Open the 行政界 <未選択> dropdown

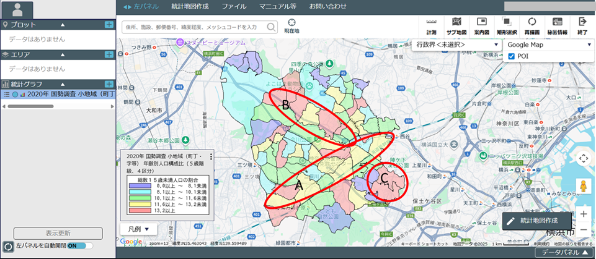[458, 45]
